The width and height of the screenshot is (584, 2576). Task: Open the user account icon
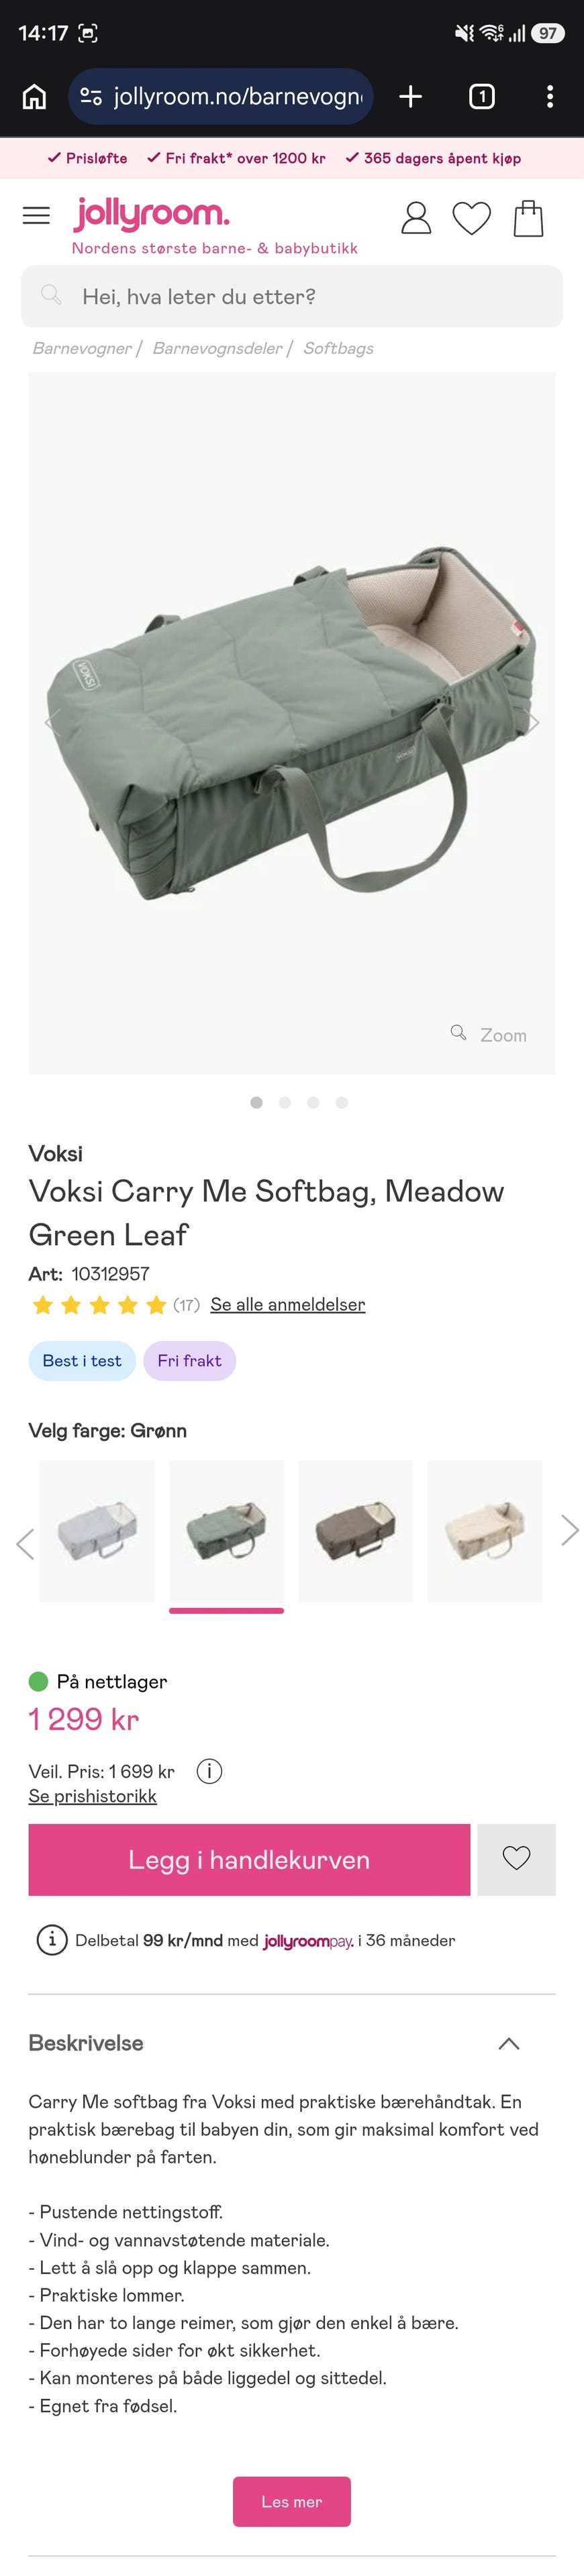[x=415, y=217]
